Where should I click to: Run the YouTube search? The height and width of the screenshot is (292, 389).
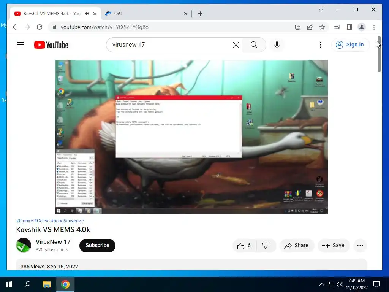point(254,45)
